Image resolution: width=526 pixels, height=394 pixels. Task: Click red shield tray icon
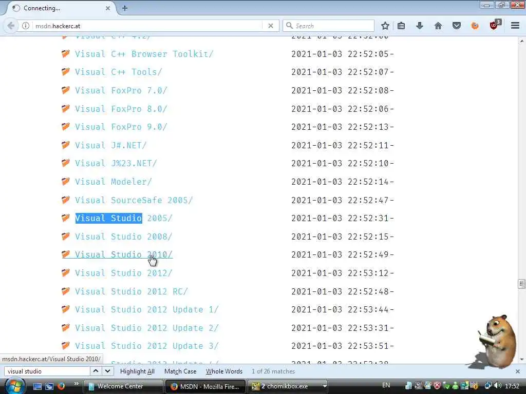(437, 386)
